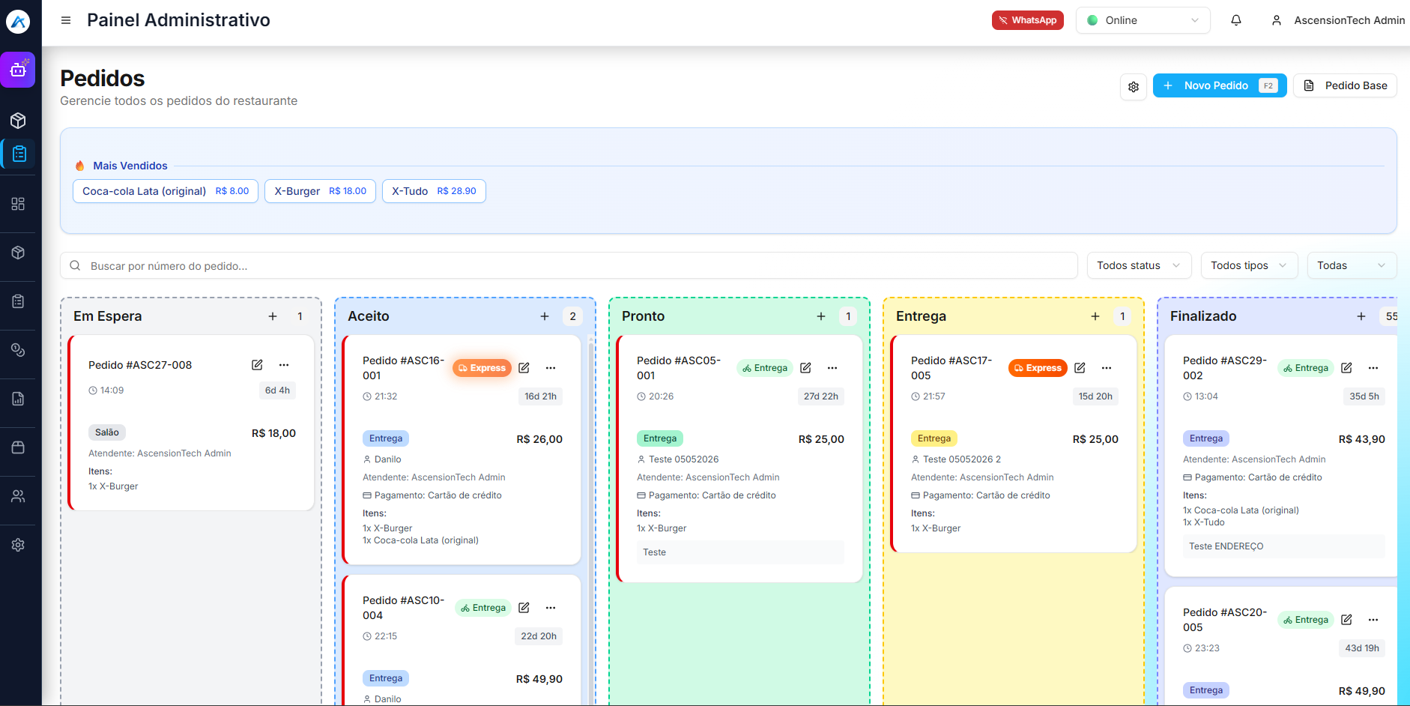Open more options for order #ASC27-008

[284, 365]
